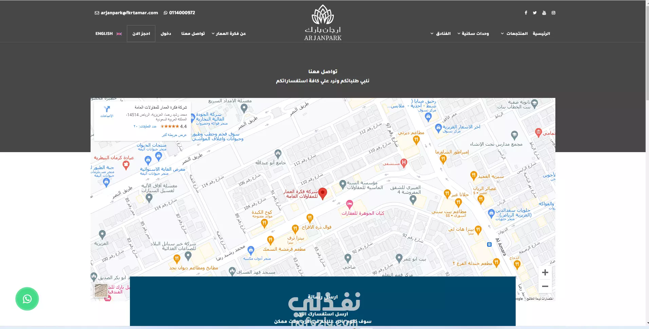The width and height of the screenshot is (649, 329).
Task: Click the مستشفى hospital map marker
Action: (403, 163)
